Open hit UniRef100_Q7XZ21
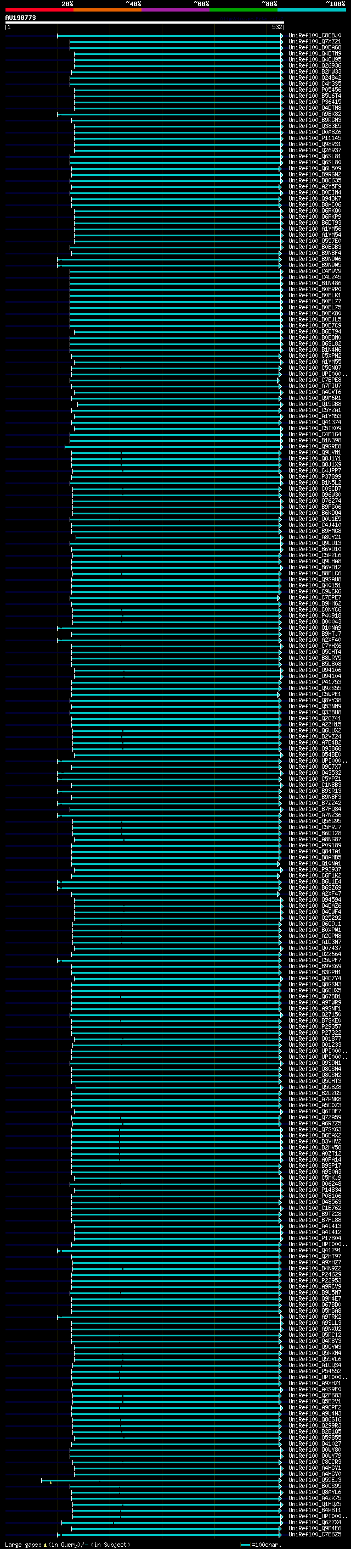 (x=315, y=42)
